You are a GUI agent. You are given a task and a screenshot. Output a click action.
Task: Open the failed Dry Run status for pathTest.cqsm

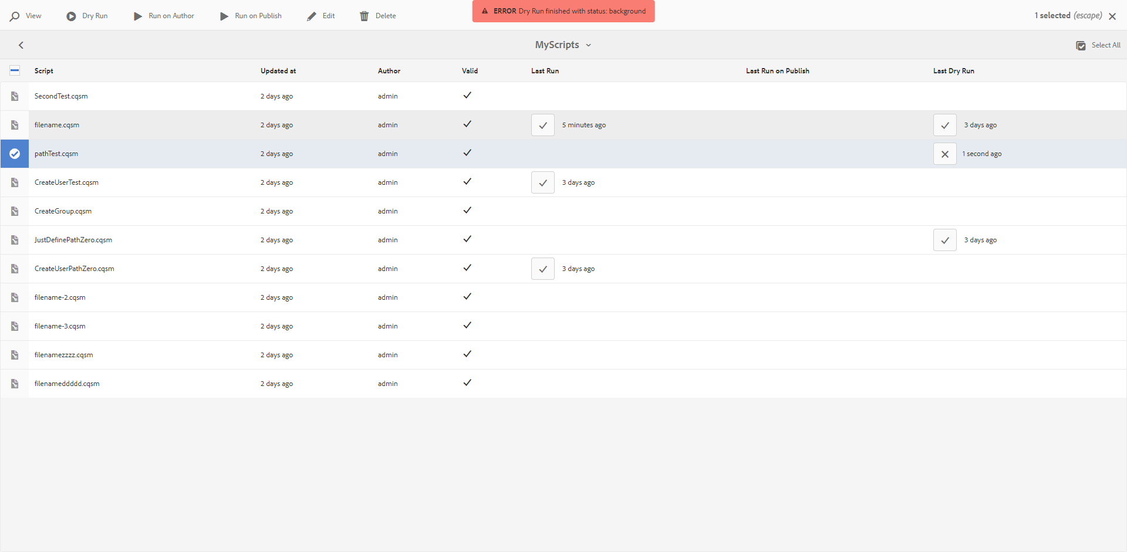[944, 153]
